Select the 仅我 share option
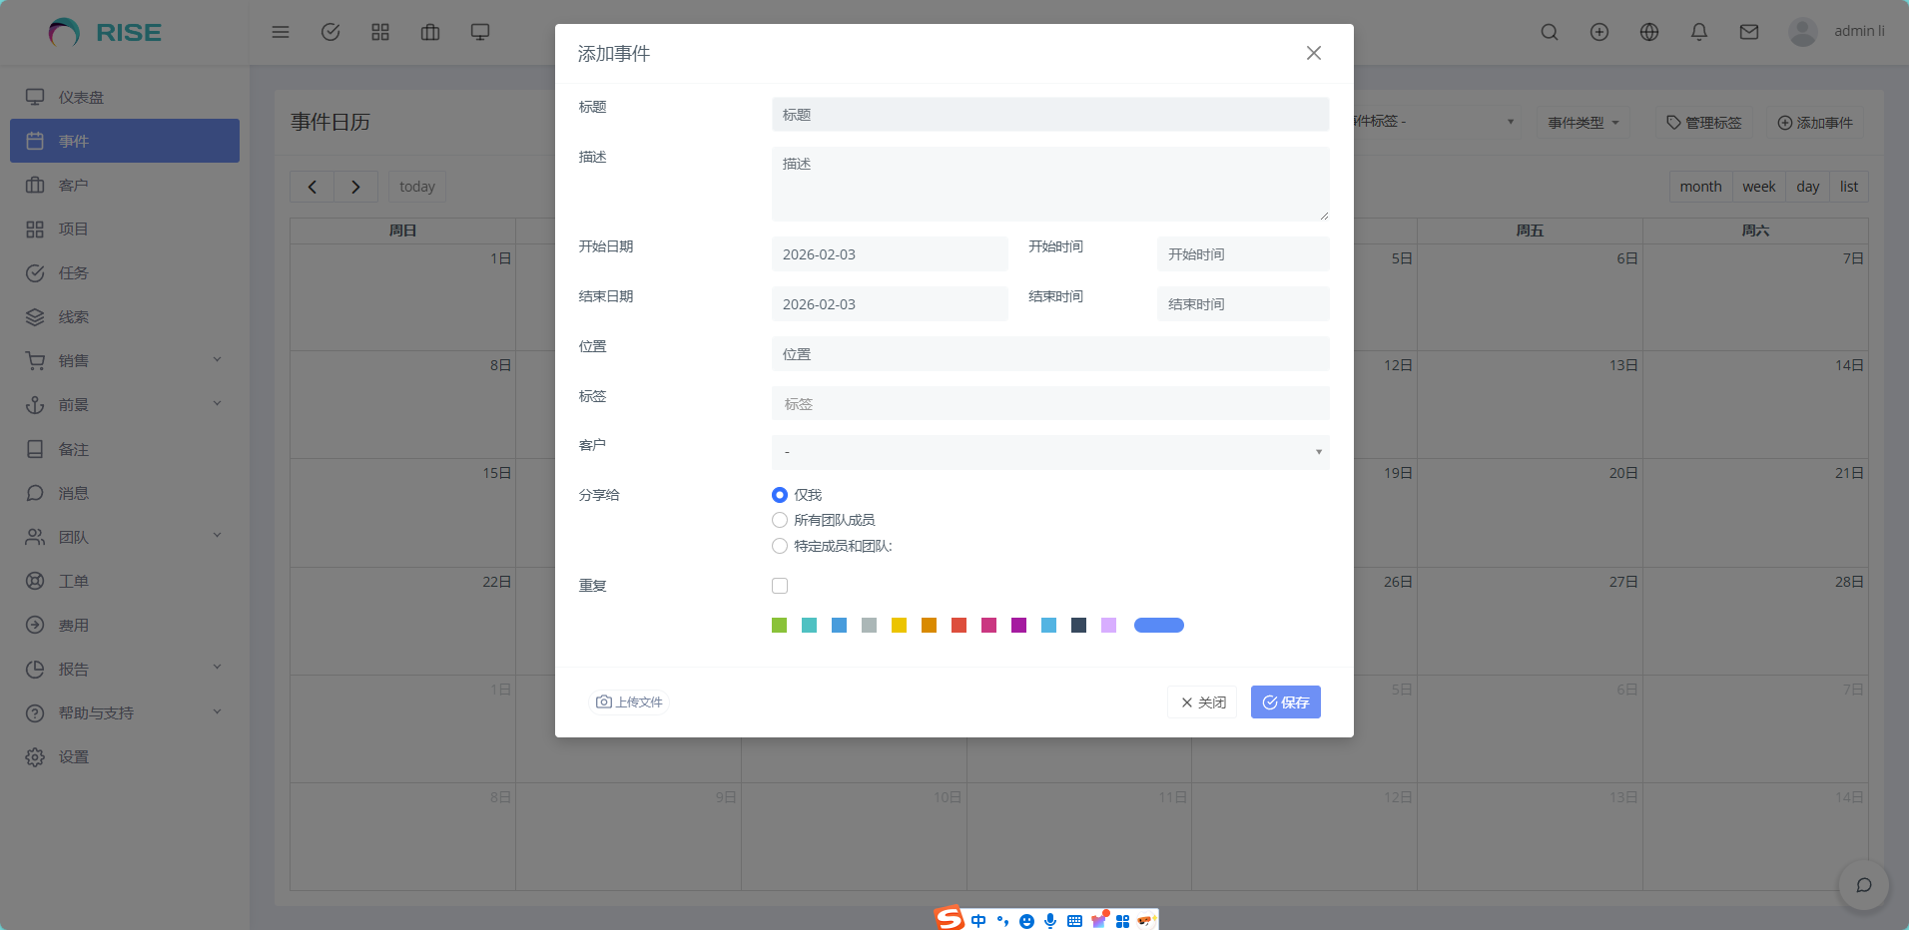 [x=780, y=495]
